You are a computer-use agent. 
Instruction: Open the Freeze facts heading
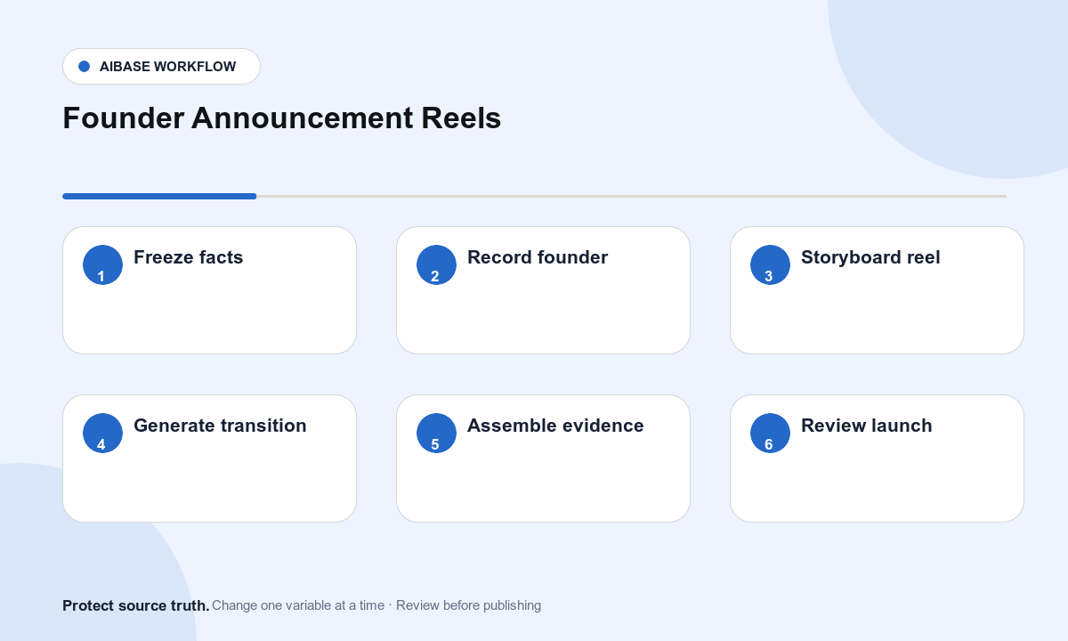[x=188, y=257]
